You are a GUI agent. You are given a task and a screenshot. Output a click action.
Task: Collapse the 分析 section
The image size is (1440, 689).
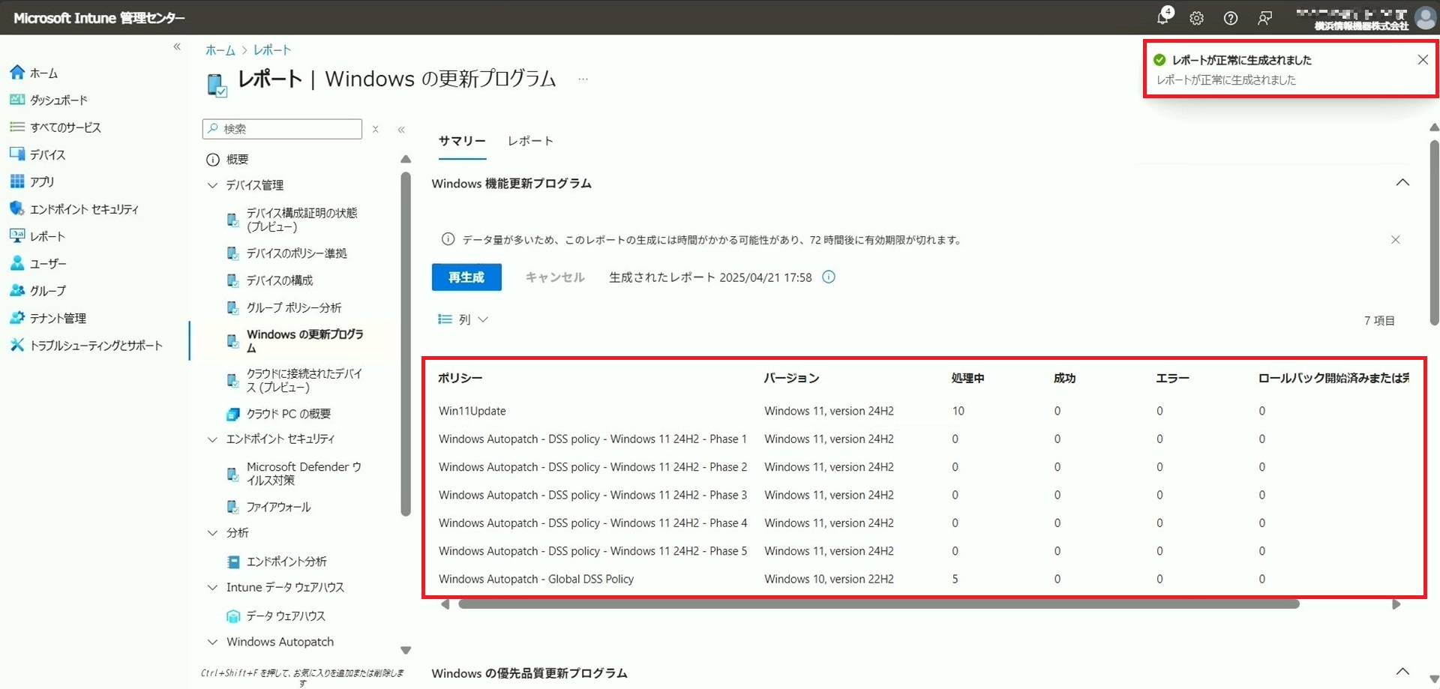pos(212,532)
